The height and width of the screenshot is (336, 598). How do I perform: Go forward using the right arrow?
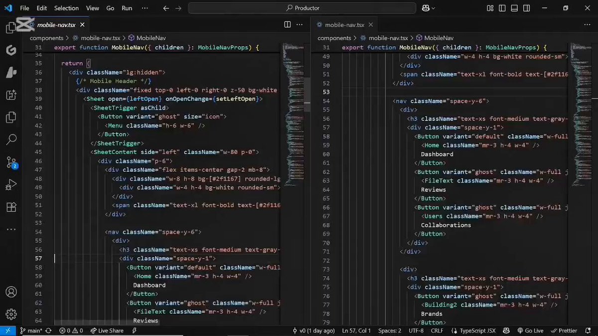click(x=178, y=8)
